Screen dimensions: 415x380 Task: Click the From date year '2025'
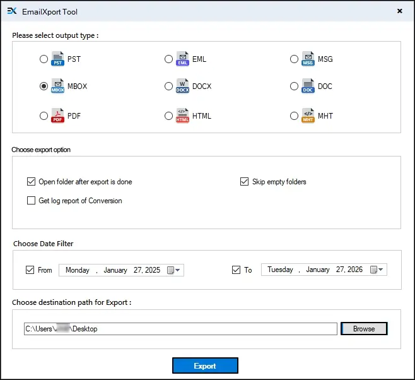point(153,270)
